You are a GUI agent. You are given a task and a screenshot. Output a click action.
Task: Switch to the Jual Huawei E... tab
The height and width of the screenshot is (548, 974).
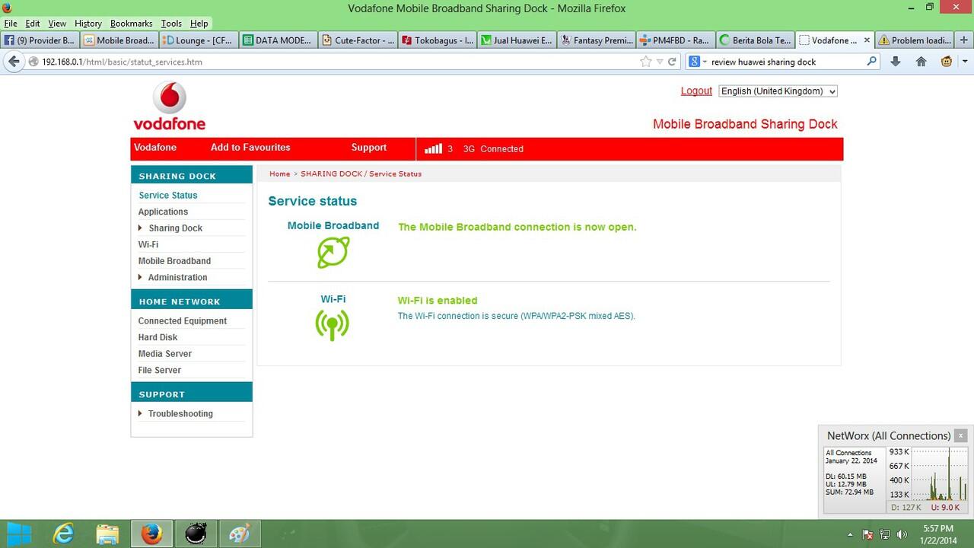(516, 40)
